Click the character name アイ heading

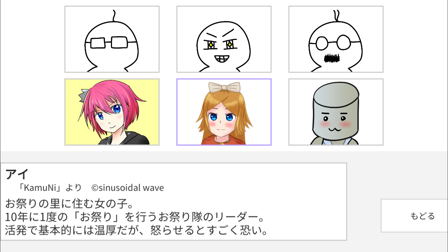(x=17, y=174)
